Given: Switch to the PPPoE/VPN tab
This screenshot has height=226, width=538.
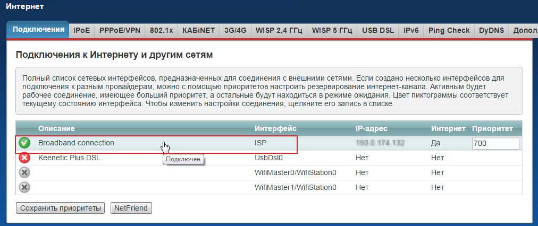Looking at the screenshot, I should [x=120, y=30].
